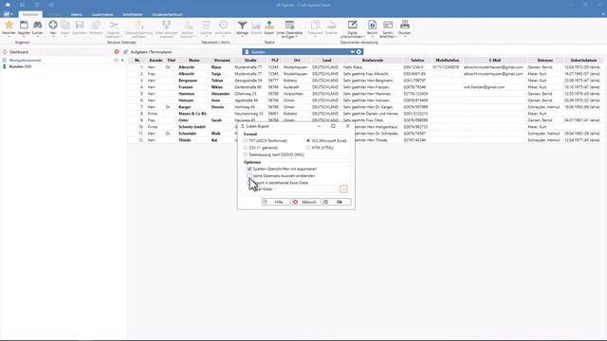Select the XLS (Microsoft Excel) format
607x341 pixels.
(x=308, y=141)
